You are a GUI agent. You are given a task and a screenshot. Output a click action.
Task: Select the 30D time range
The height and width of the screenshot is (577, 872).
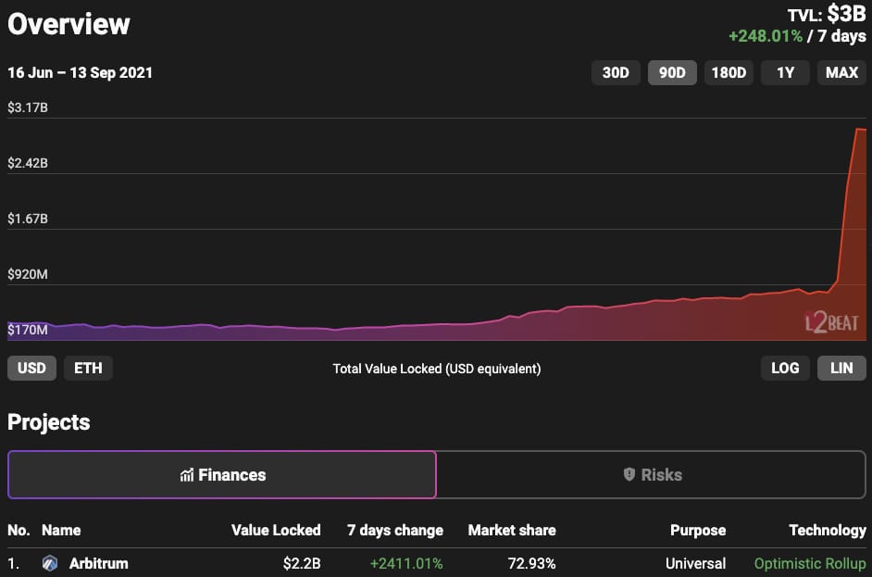[616, 73]
